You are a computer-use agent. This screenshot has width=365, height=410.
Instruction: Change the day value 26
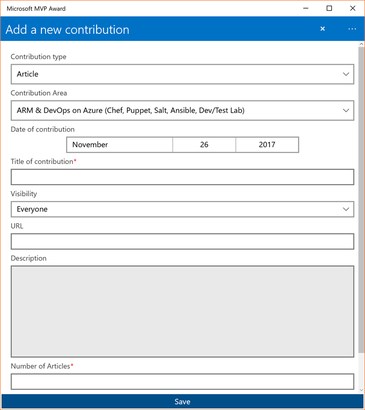(204, 145)
